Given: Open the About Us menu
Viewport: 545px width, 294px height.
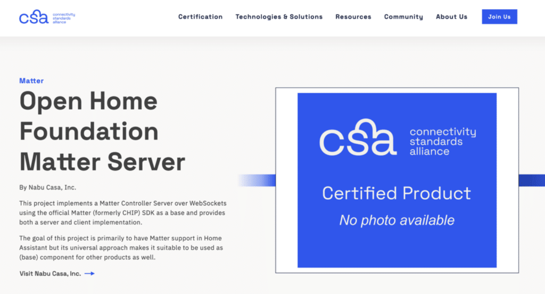Looking at the screenshot, I should click(451, 17).
